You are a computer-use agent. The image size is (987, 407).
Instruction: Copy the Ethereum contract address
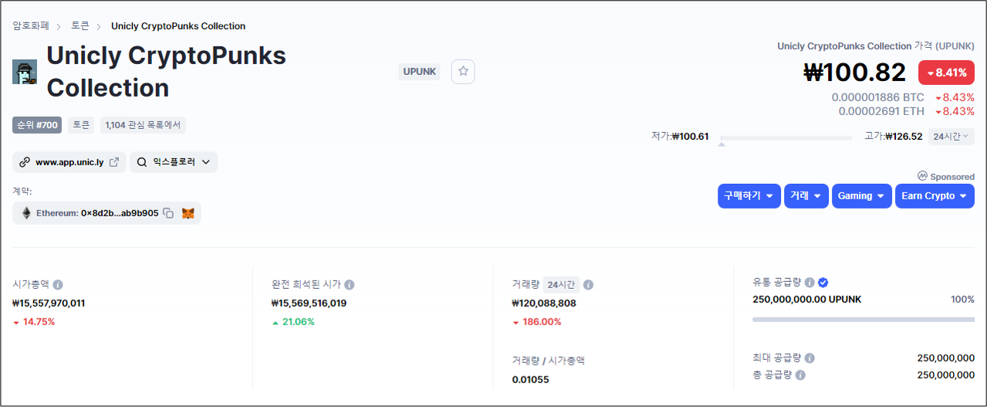[x=168, y=213]
